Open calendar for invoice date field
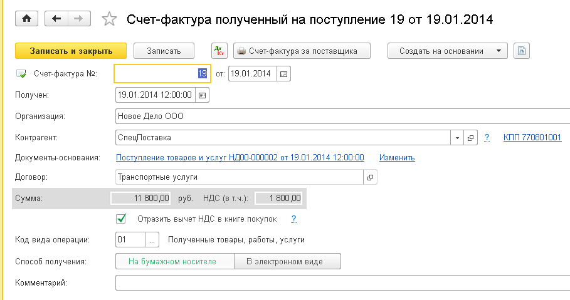The height and width of the screenshot is (300, 570). tap(283, 74)
